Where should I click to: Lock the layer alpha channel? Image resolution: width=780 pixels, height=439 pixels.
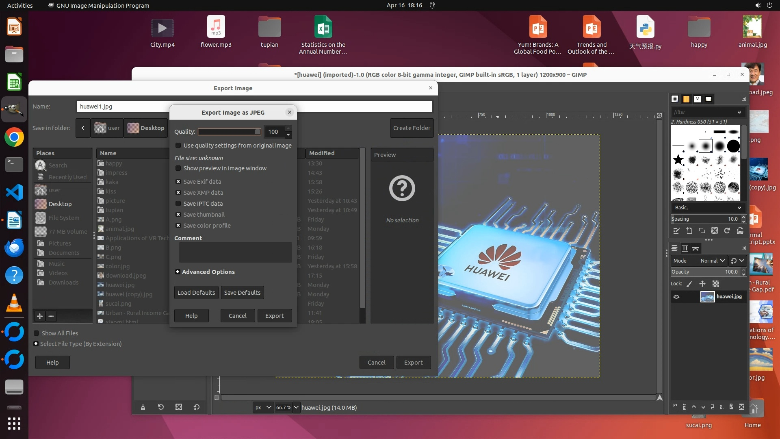tap(716, 284)
